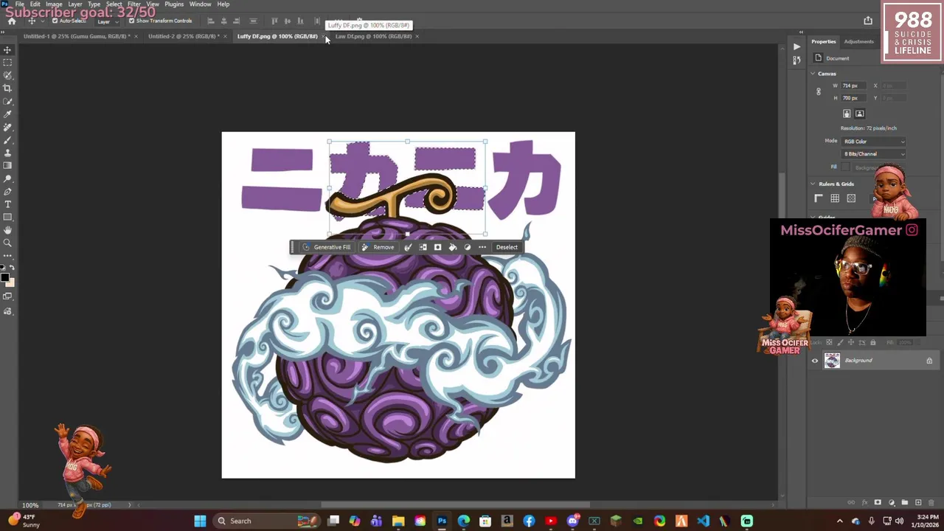Switch to the Adjustments panel tab
Image resolution: width=944 pixels, height=531 pixels.
[x=858, y=41]
